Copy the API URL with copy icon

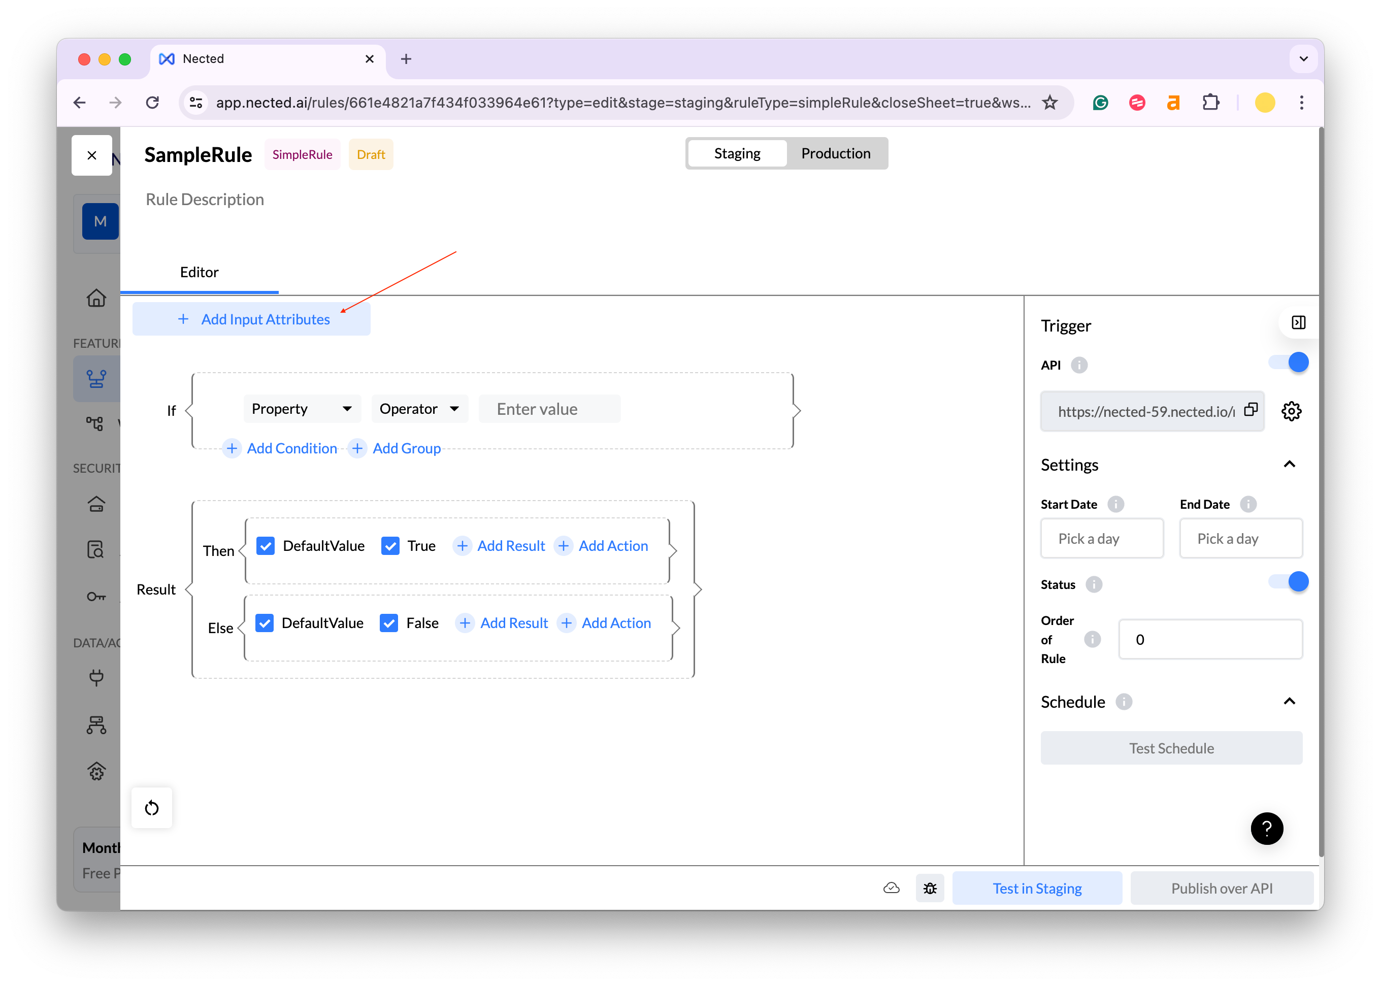tap(1251, 410)
